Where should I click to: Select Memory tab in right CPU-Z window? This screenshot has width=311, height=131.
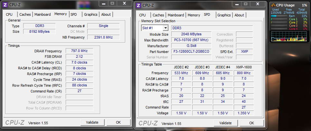pyautogui.click(x=194, y=15)
